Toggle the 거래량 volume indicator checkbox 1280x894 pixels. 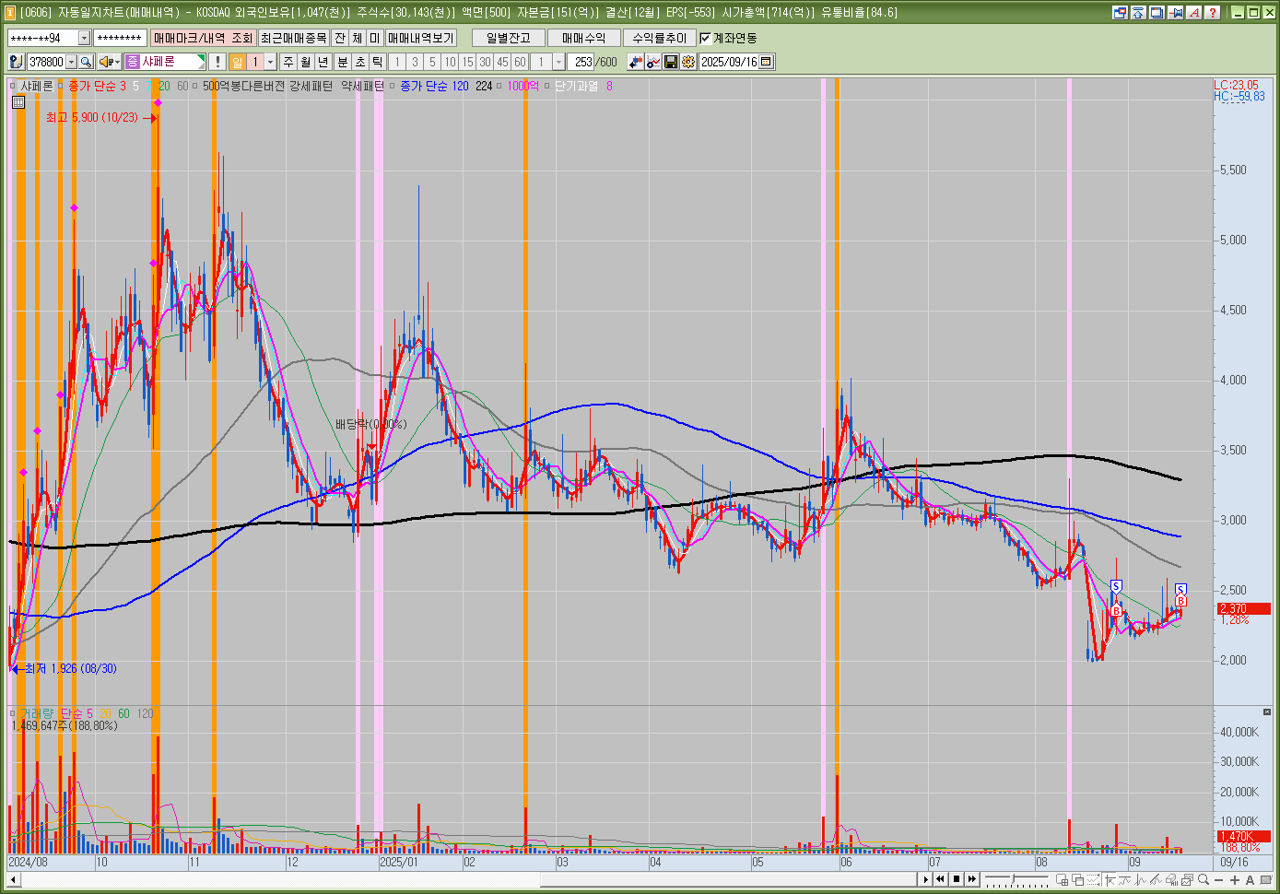[x=13, y=713]
